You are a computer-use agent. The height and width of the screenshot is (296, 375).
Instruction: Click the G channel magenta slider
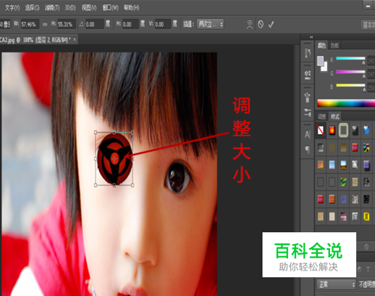[350, 72]
